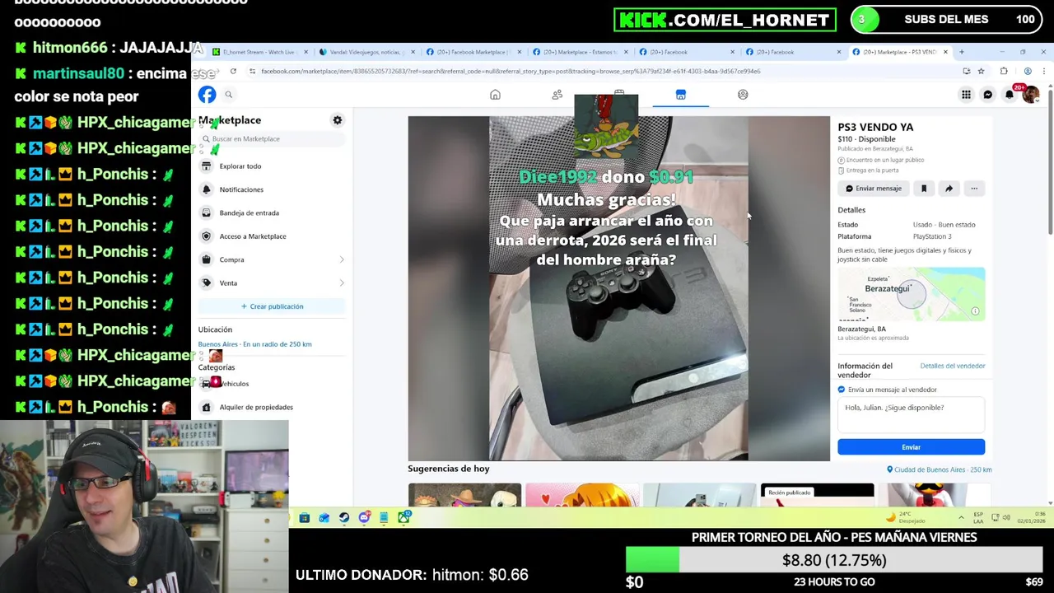
Task: Click the map info icon
Action: [x=975, y=311]
